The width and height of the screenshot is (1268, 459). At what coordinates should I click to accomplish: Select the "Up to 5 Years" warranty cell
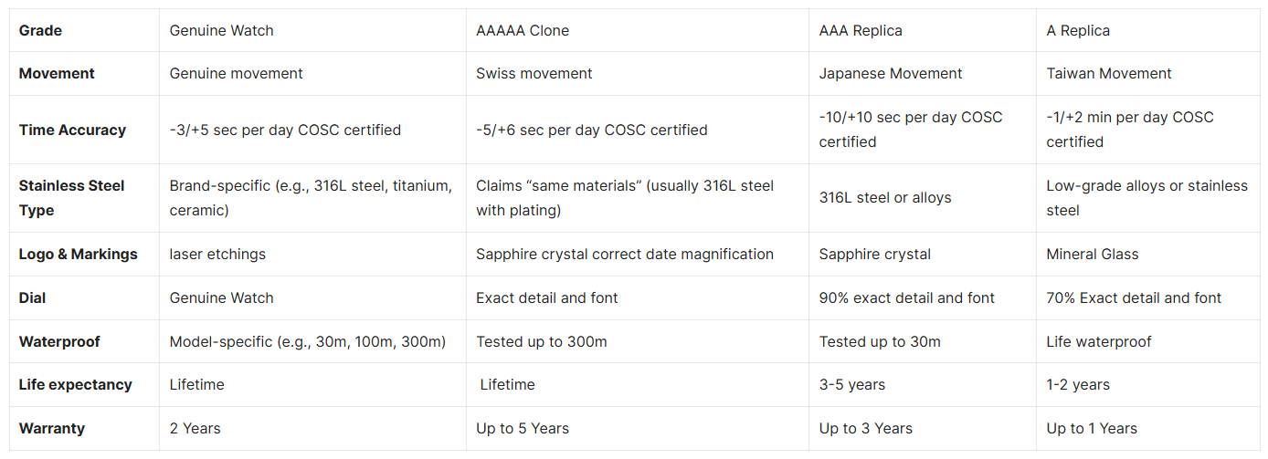click(523, 428)
